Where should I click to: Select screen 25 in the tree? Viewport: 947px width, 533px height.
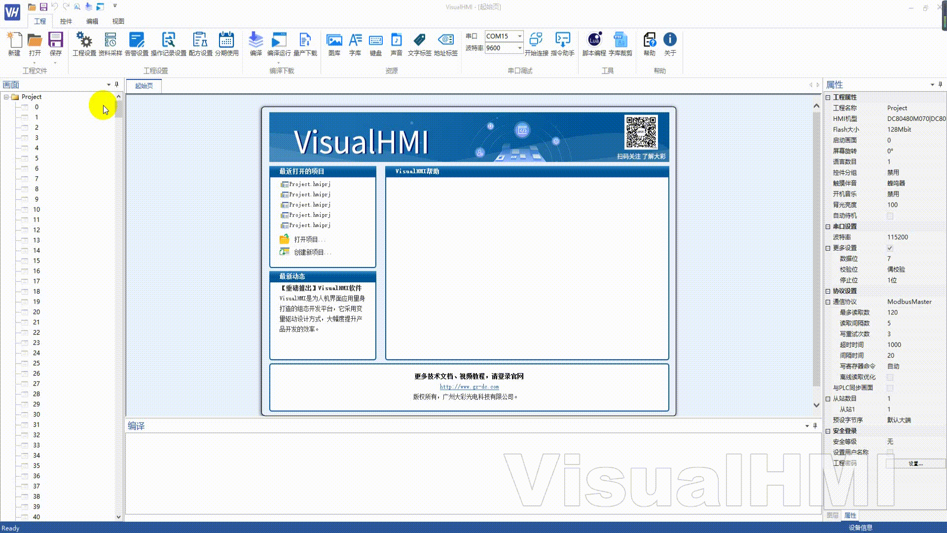pos(36,364)
